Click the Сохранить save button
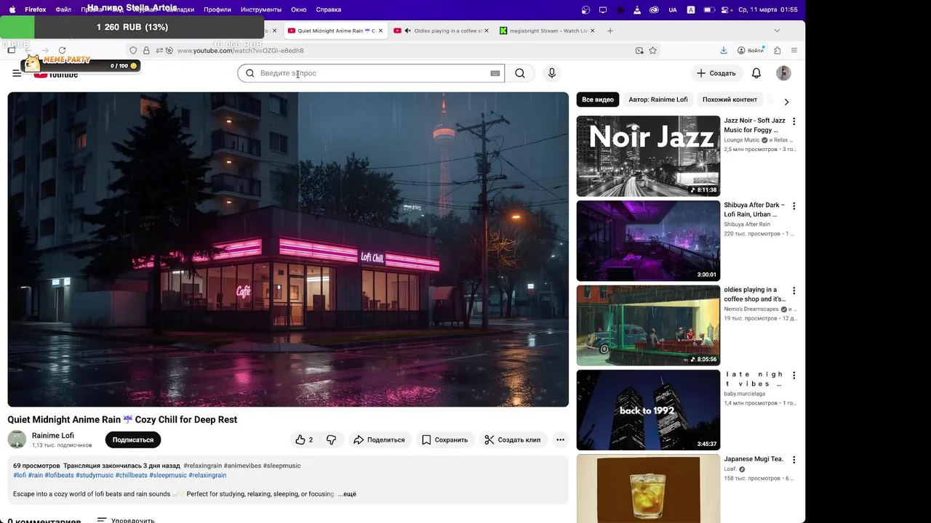This screenshot has height=523, width=931. [445, 439]
